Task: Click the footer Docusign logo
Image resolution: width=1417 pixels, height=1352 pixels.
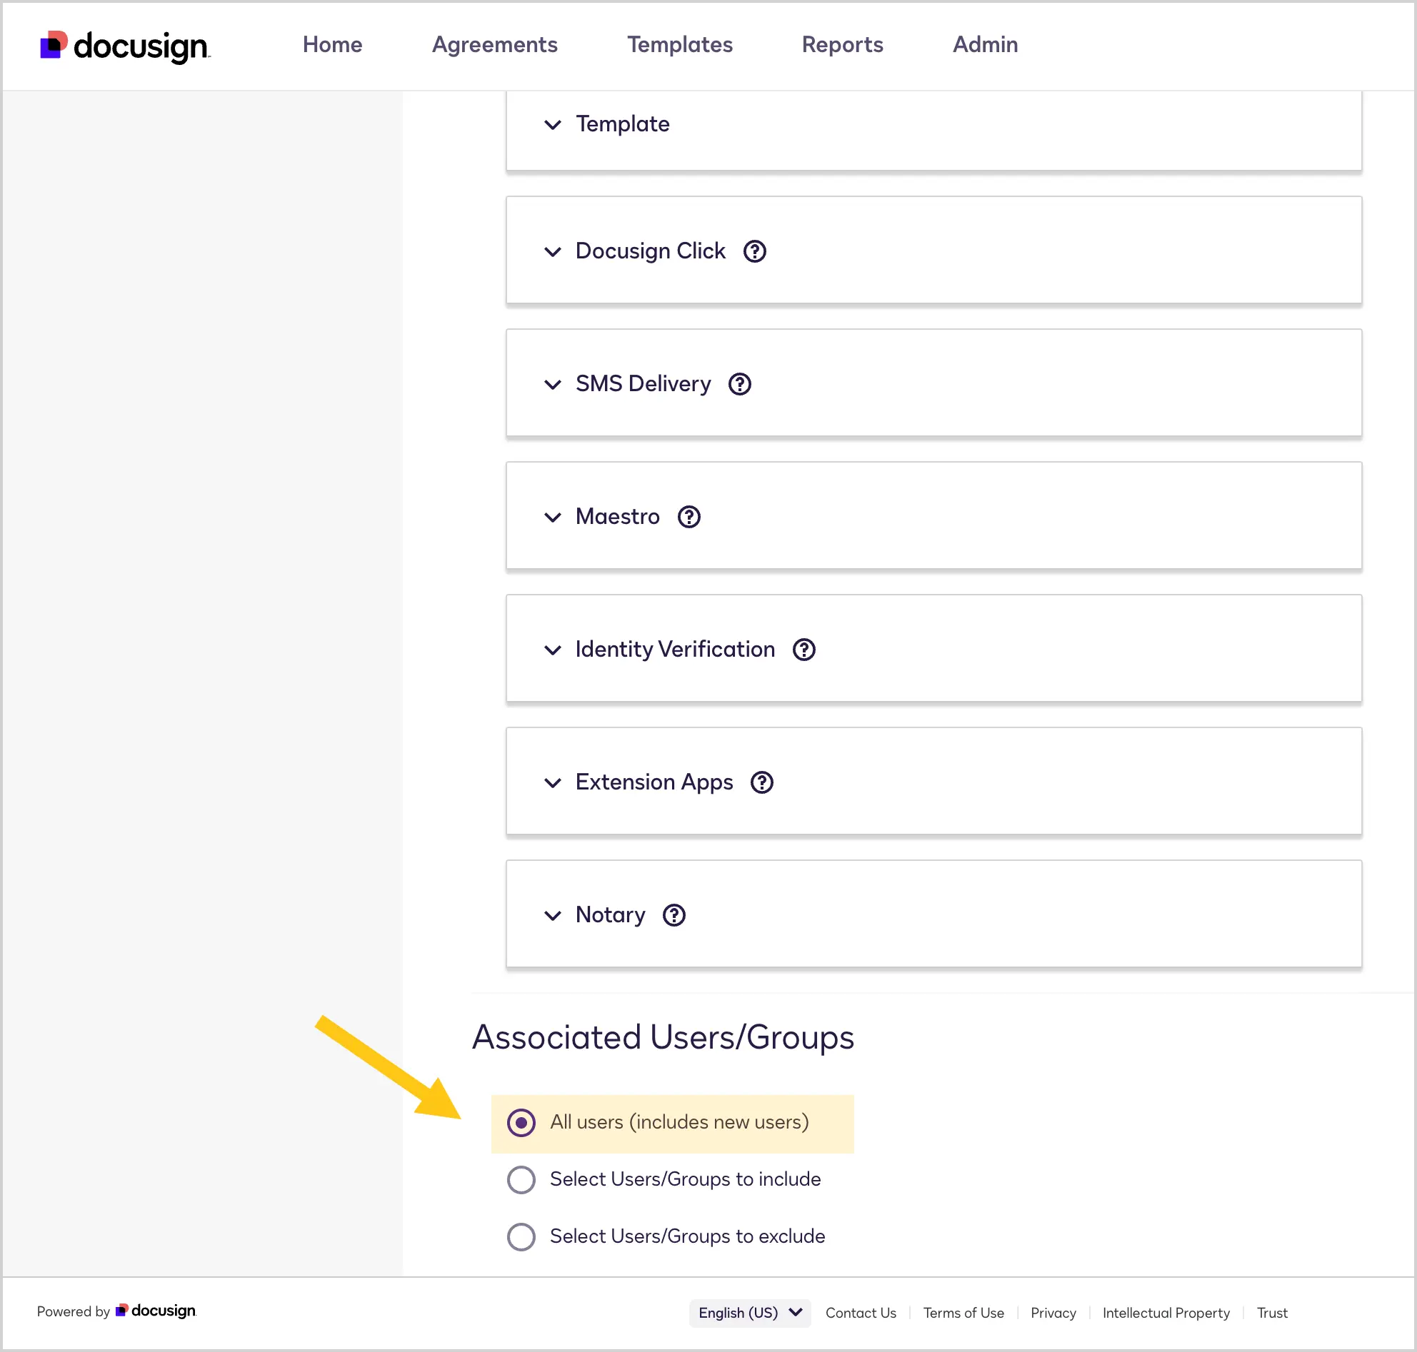Action: click(x=156, y=1311)
